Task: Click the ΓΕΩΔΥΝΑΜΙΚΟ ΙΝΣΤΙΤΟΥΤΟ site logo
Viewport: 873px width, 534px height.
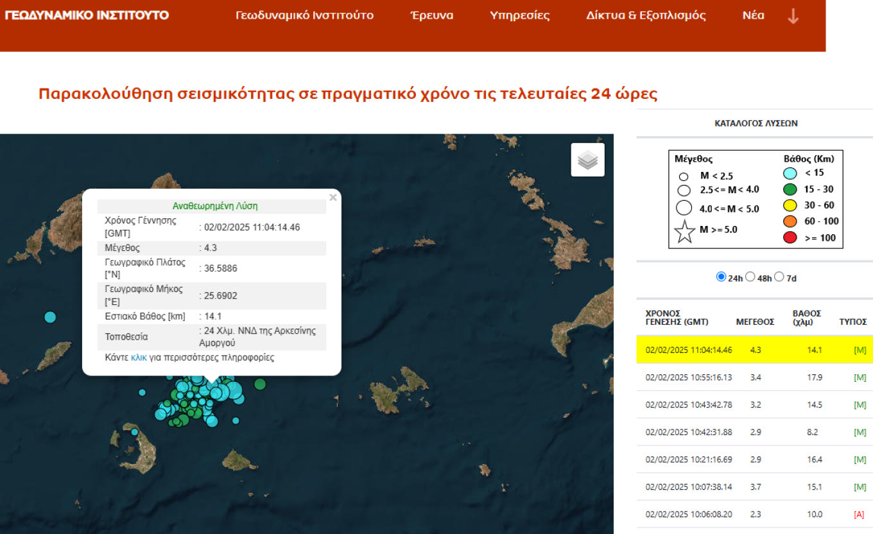Action: (x=87, y=15)
